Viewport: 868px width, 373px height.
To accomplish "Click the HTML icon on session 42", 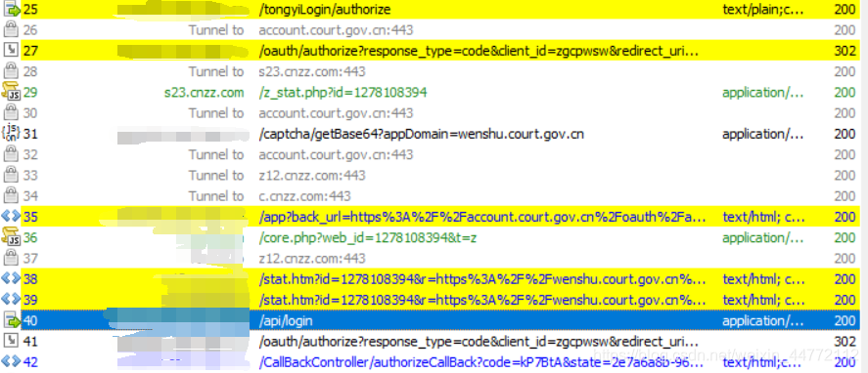I will 11,362.
